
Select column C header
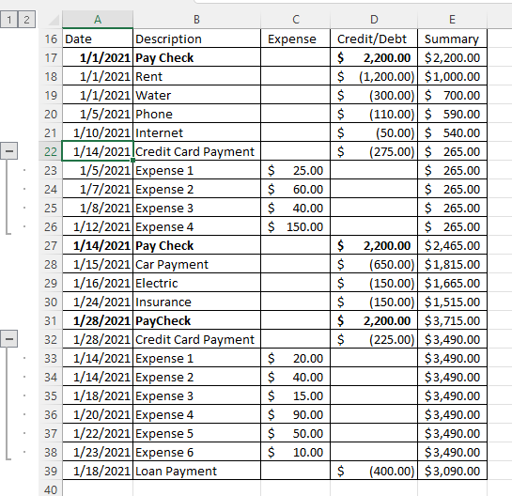pyautogui.click(x=296, y=20)
